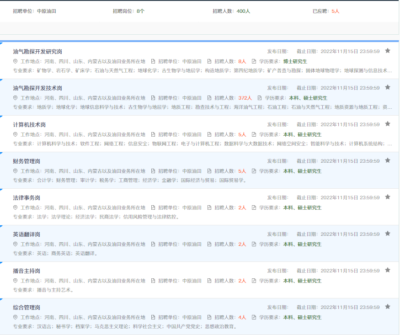Image resolution: width=400 pixels, height=335 pixels.
Task: Click the header text 招聘人数: 400人
Action: click(231, 11)
